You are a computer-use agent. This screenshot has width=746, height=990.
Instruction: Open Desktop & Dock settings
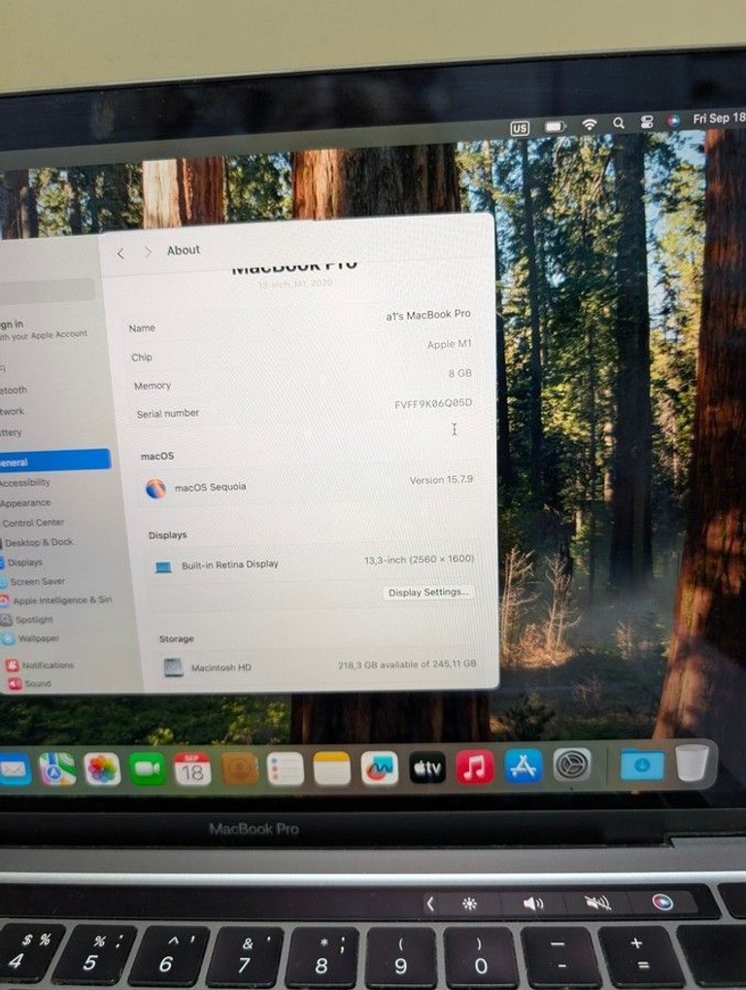pyautogui.click(x=39, y=542)
